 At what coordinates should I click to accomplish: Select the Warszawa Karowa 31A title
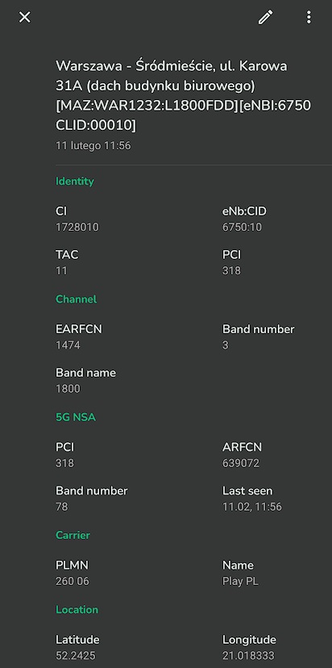pyautogui.click(x=183, y=96)
